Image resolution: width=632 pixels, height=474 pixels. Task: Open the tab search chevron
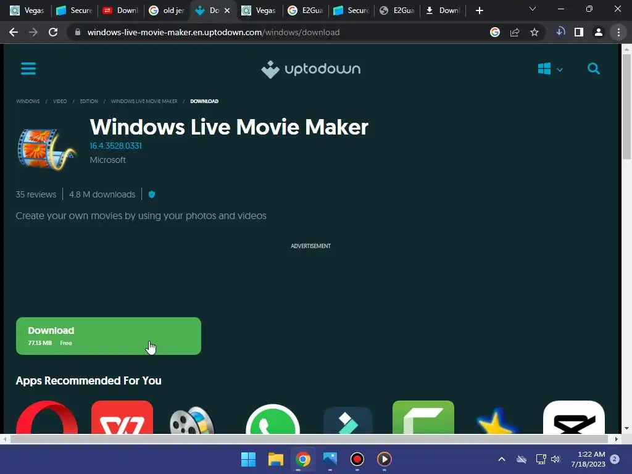(533, 9)
